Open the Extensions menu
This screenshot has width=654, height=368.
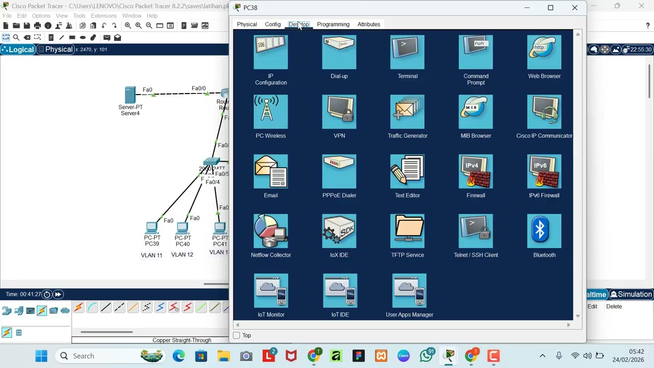[104, 16]
